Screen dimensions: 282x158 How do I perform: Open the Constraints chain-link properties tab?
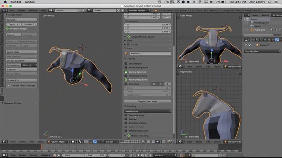click(x=273, y=39)
